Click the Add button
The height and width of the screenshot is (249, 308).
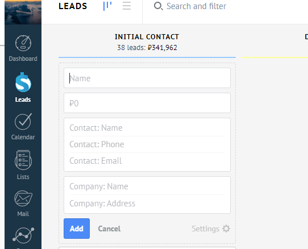[77, 229]
